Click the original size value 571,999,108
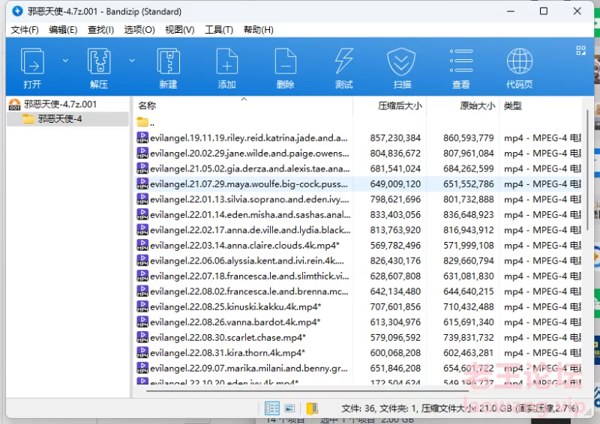The image size is (600, 424). point(468,245)
